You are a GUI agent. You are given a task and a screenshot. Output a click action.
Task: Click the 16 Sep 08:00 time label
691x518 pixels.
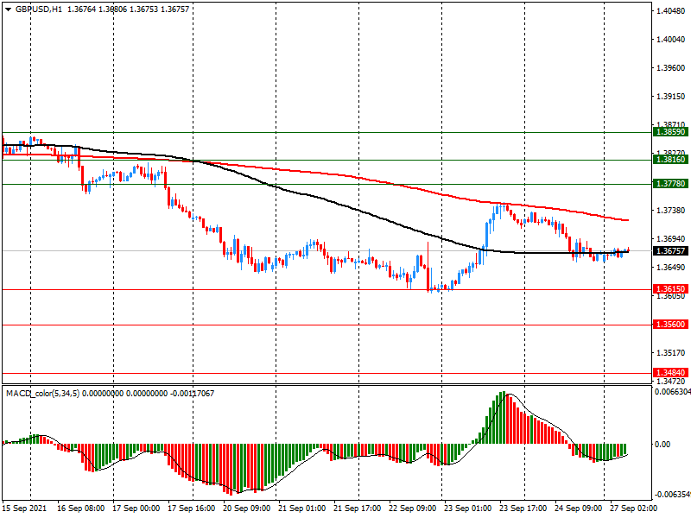(80, 509)
